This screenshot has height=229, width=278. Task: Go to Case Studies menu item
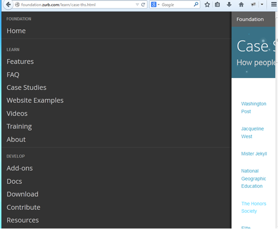27,87
